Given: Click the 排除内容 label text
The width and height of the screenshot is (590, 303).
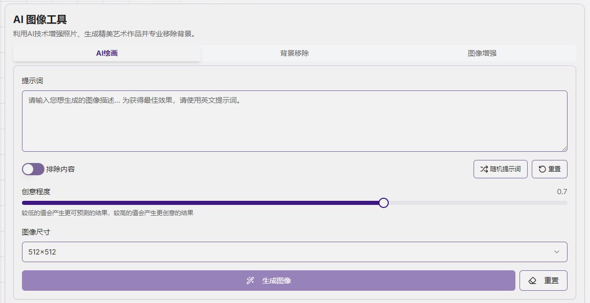Looking at the screenshot, I should click(60, 169).
